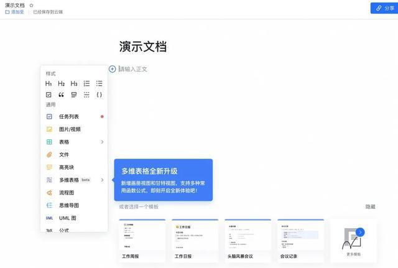
Task: Expand the 多维表格 submenu arrow
Action: [x=102, y=180]
